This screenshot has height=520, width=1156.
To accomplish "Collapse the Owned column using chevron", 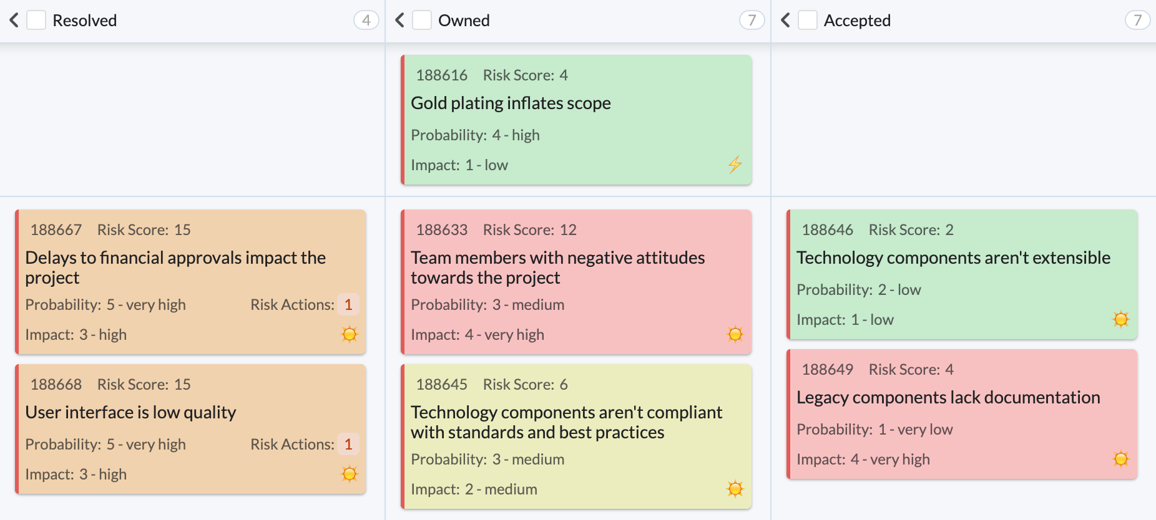I will [400, 21].
